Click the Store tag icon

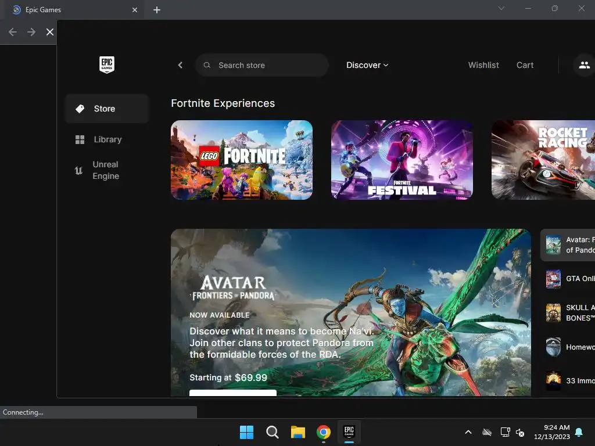(80, 109)
